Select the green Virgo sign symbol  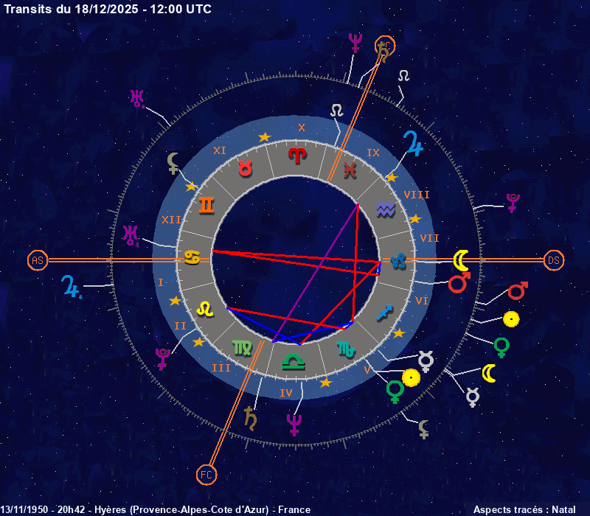coord(242,346)
